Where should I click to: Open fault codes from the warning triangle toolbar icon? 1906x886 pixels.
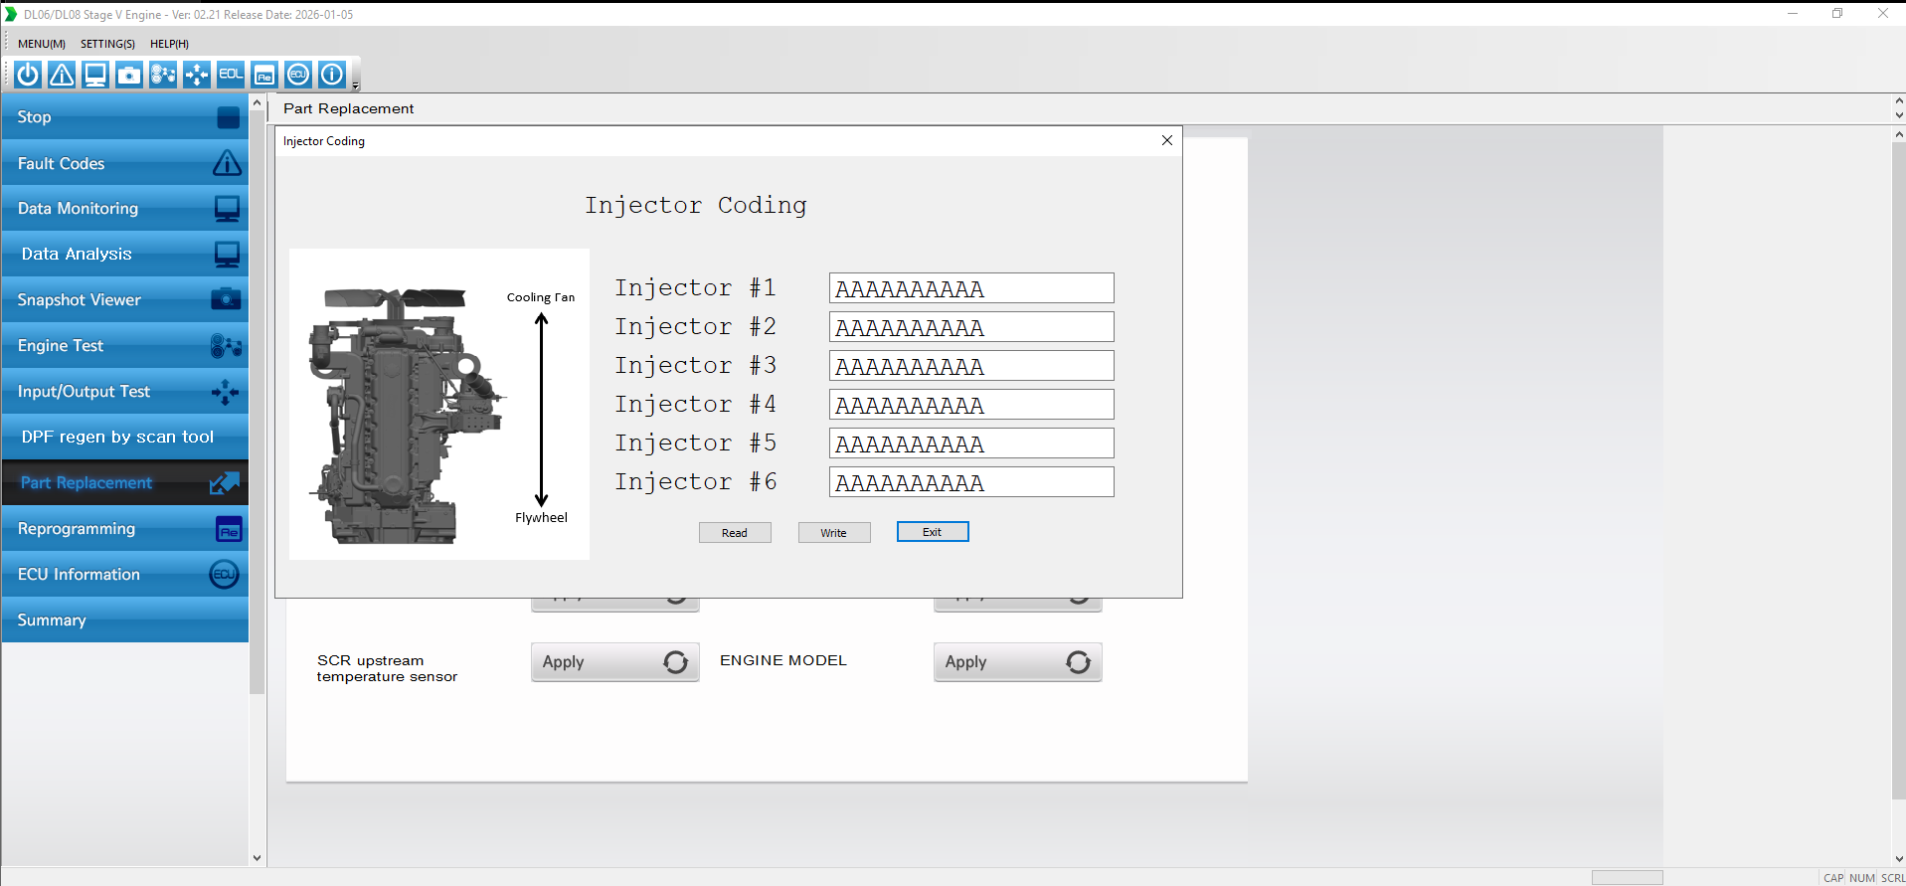[62, 75]
